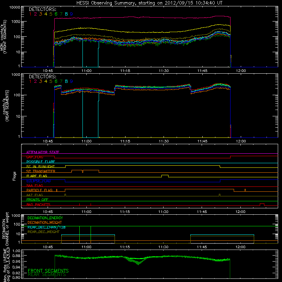Image resolution: width=282 pixels, height=282 pixels.
Task: Click the DETECTORS: label in the front segments panel
Action: coord(42,10)
